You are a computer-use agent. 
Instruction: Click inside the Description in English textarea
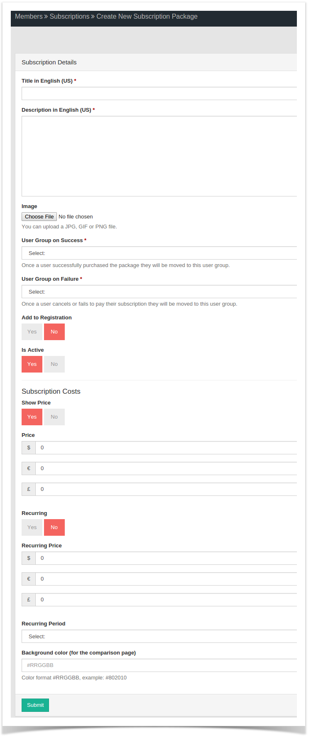pyautogui.click(x=159, y=156)
